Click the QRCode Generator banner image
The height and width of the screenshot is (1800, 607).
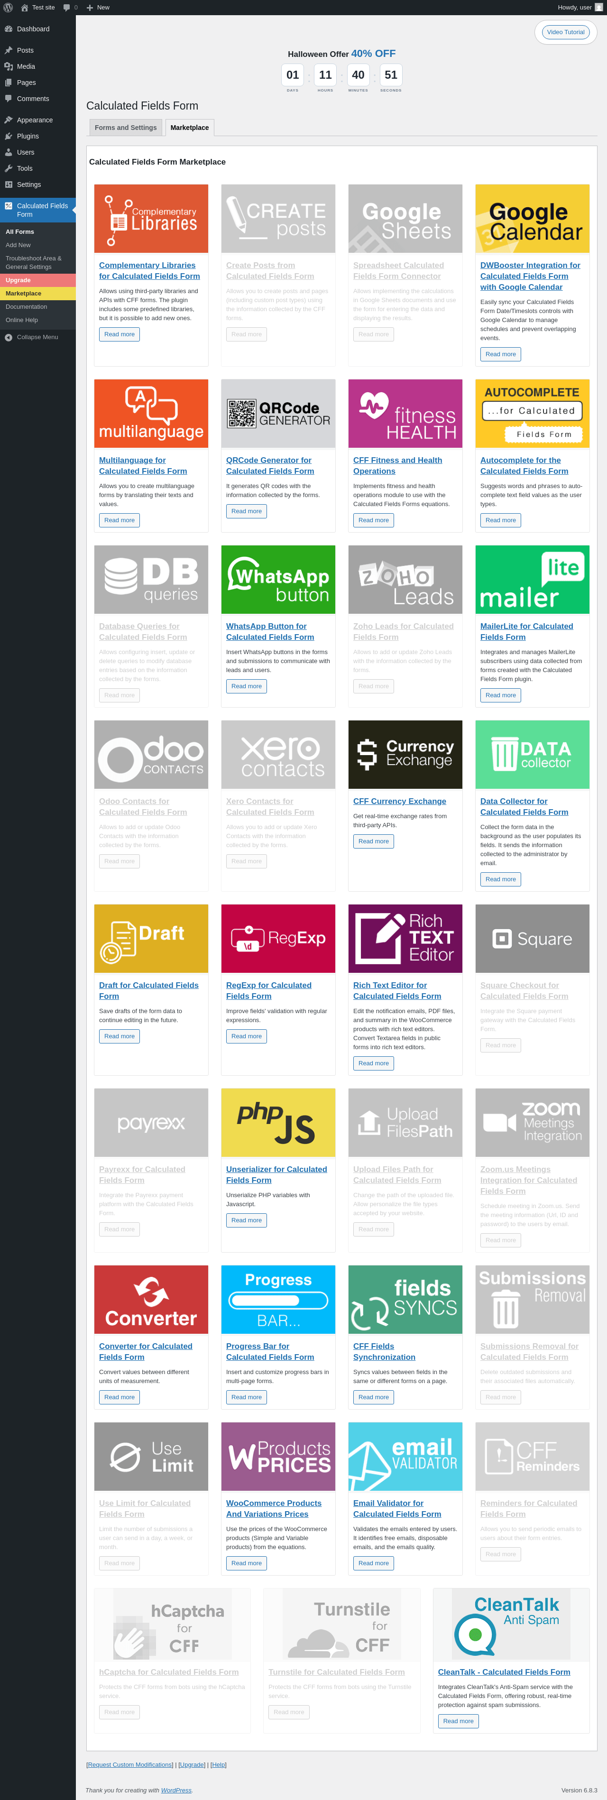[278, 414]
